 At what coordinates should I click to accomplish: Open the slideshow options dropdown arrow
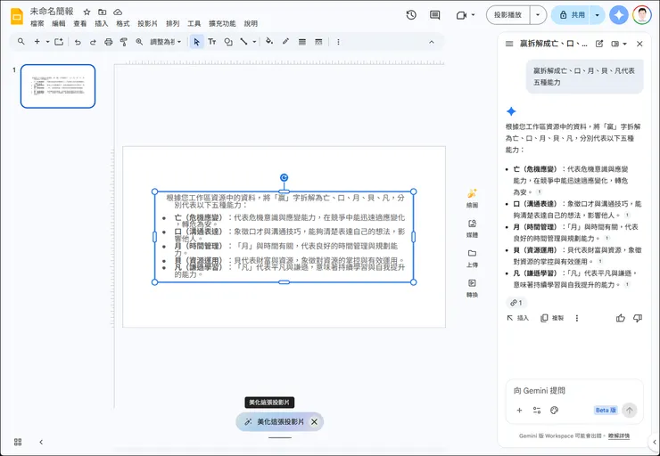click(x=538, y=15)
